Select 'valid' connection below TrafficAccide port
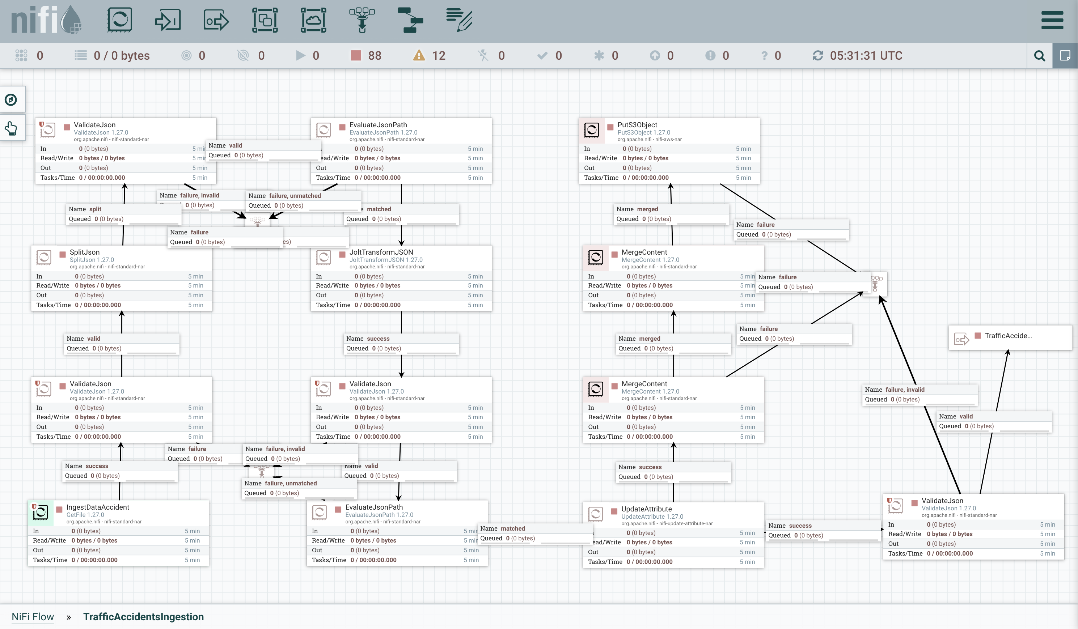The image size is (1078, 629). 994,422
